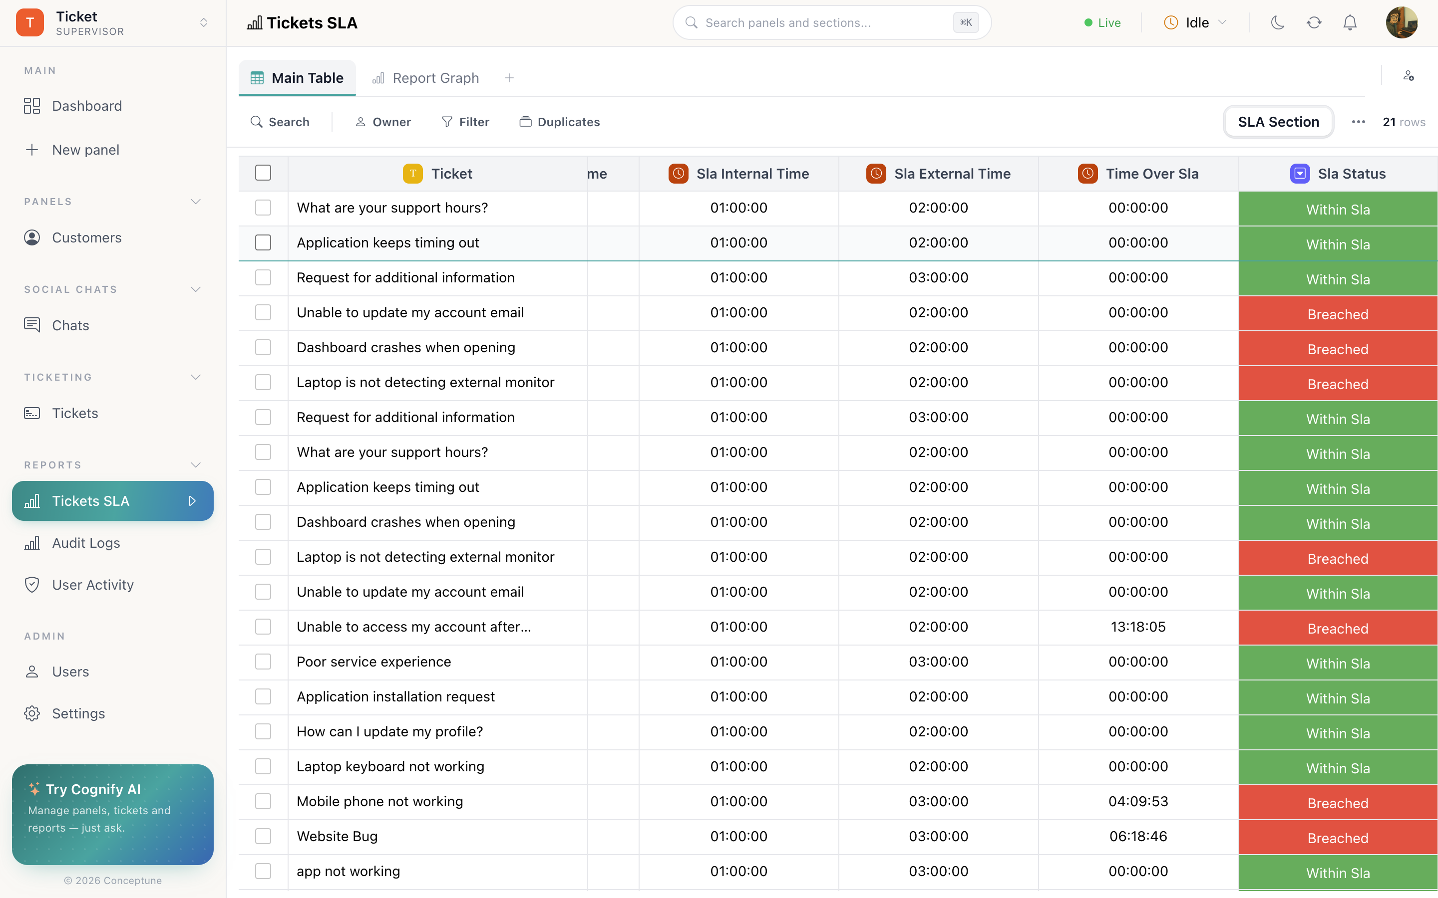This screenshot has width=1438, height=898.
Task: Click the Ticket column T icon
Action: click(x=412, y=174)
